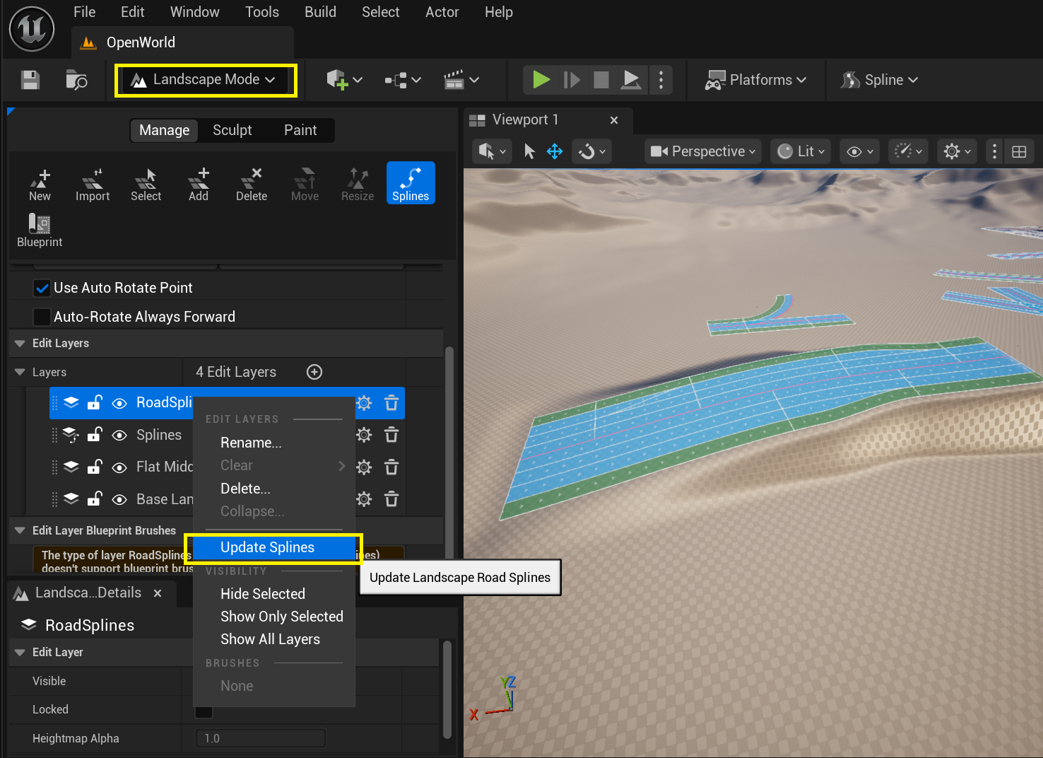Open settings gear for RoadSplines layer
This screenshot has width=1043, height=758.
coord(364,403)
